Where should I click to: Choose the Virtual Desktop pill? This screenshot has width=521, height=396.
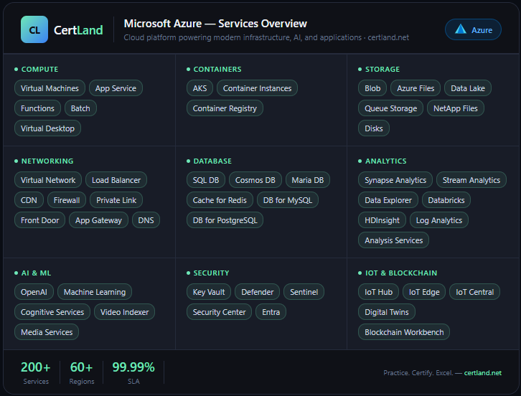pyautogui.click(x=47, y=128)
